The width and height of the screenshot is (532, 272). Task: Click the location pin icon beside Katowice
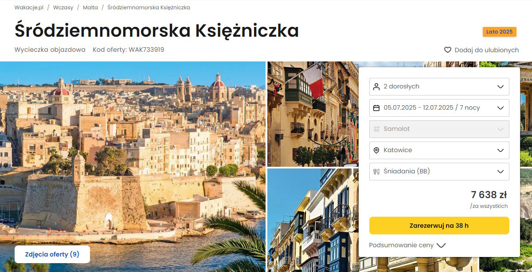[x=376, y=150]
